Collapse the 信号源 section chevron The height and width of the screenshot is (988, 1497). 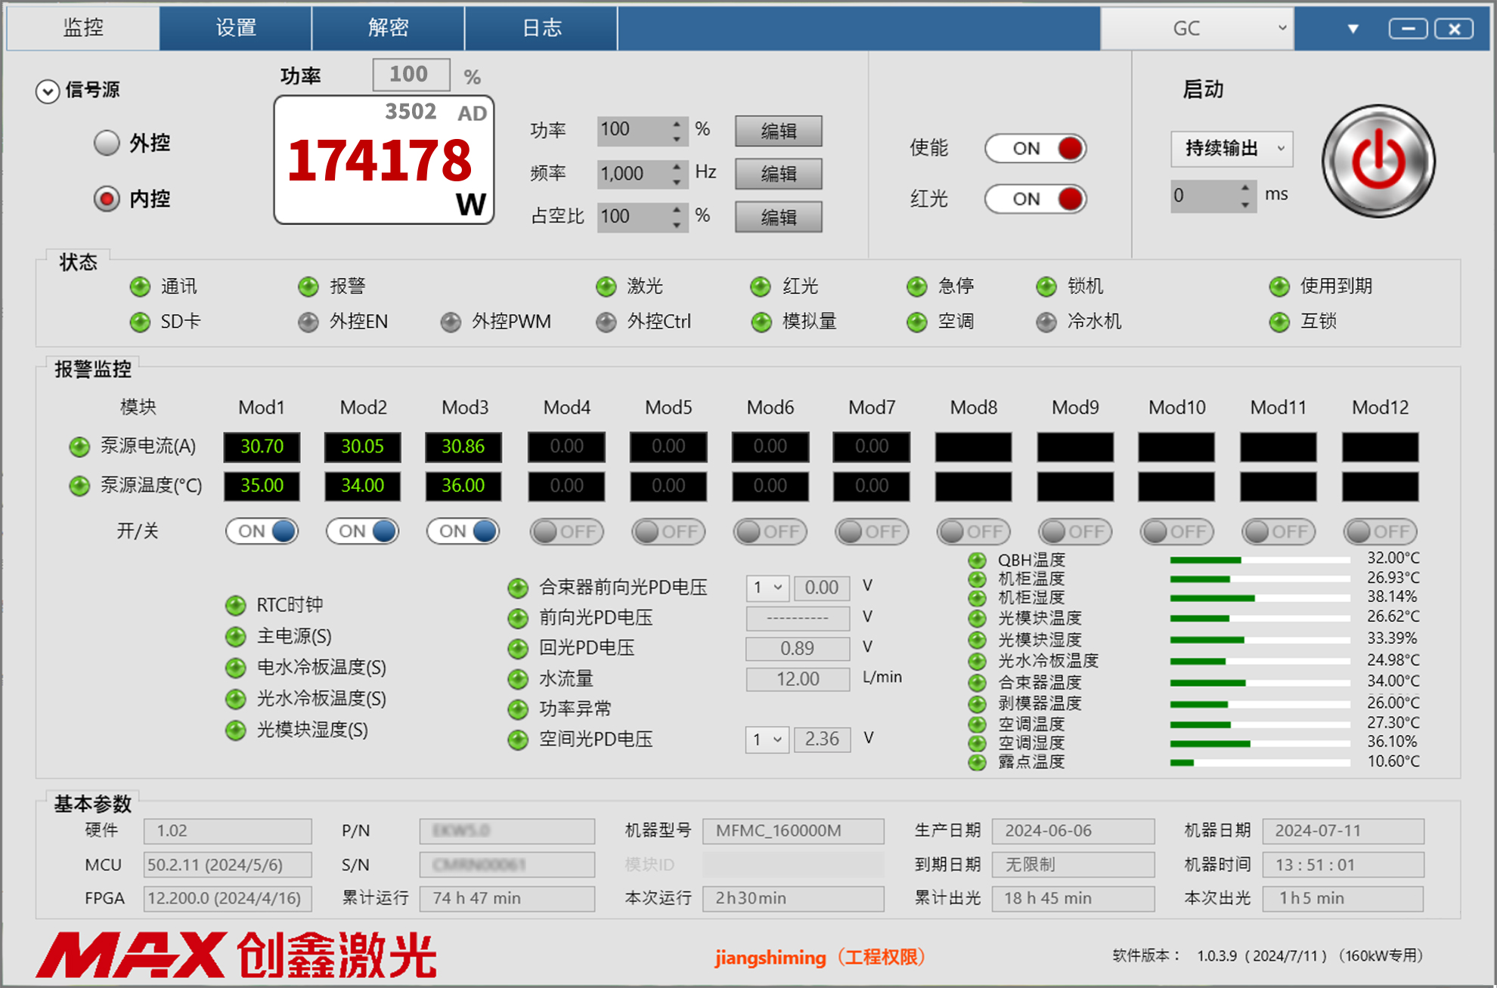(48, 91)
